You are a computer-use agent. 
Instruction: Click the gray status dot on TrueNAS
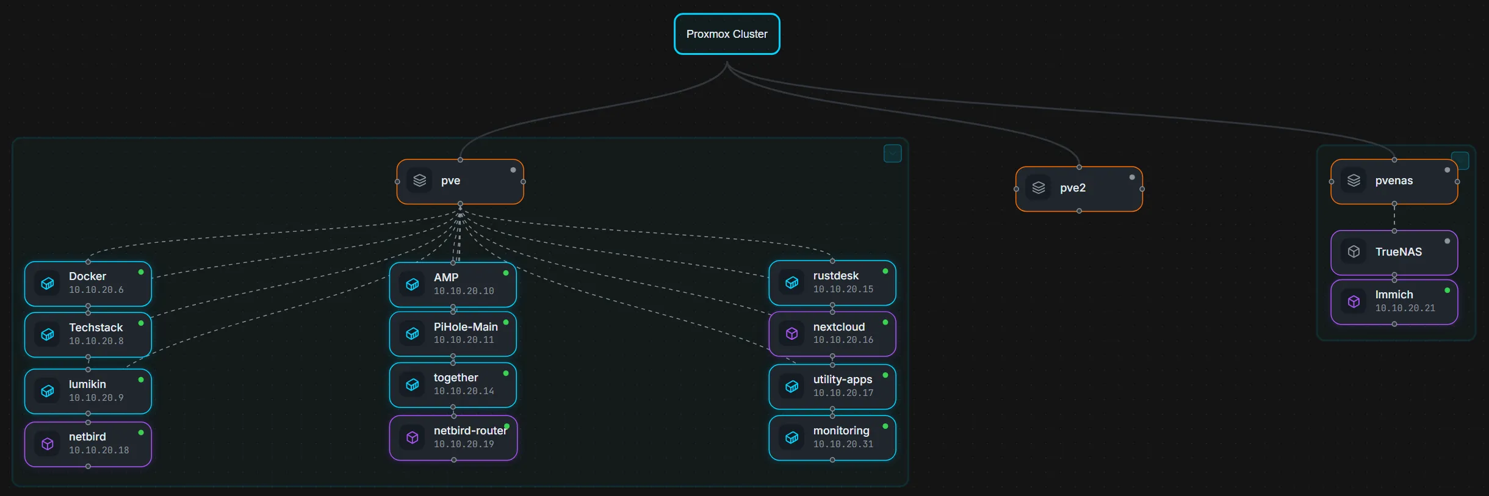pyautogui.click(x=1447, y=241)
